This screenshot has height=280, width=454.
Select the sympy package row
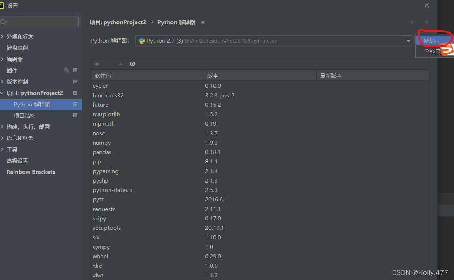tap(260, 247)
